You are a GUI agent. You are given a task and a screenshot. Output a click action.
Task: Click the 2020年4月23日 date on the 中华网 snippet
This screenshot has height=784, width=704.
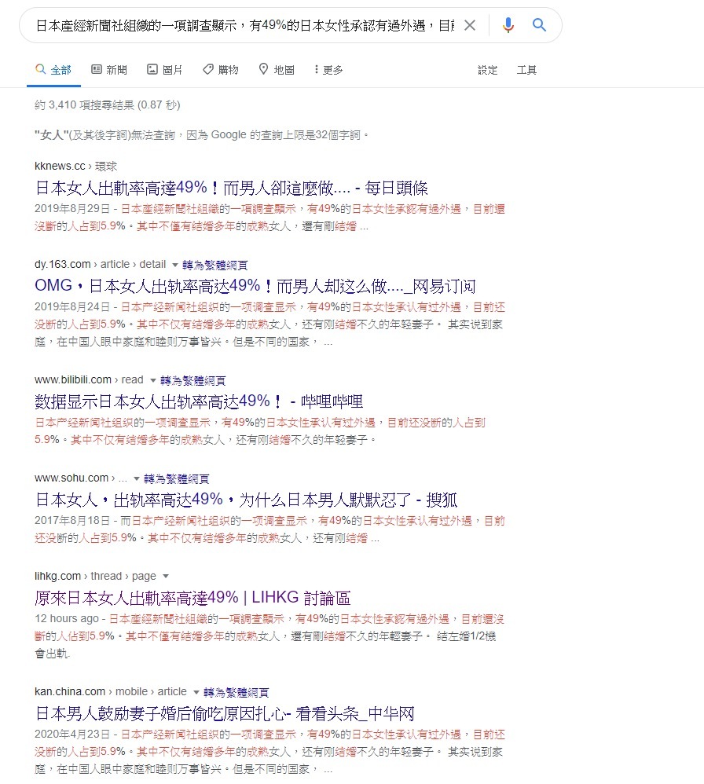tap(72, 734)
